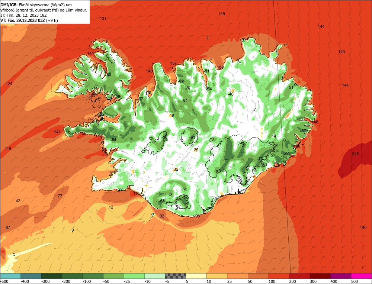The width and height of the screenshot is (372, 284).
Task: Click the map value 108
Action: click(x=220, y=67)
